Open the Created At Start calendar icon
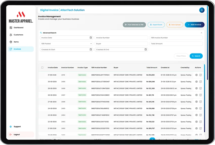215x145 pixels. click(91, 50)
